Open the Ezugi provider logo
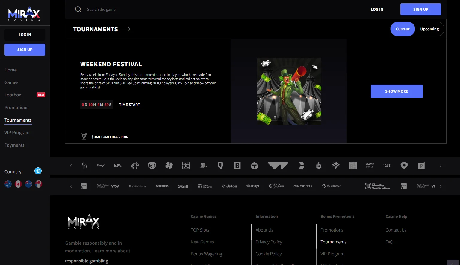The image size is (460, 265). (101, 165)
